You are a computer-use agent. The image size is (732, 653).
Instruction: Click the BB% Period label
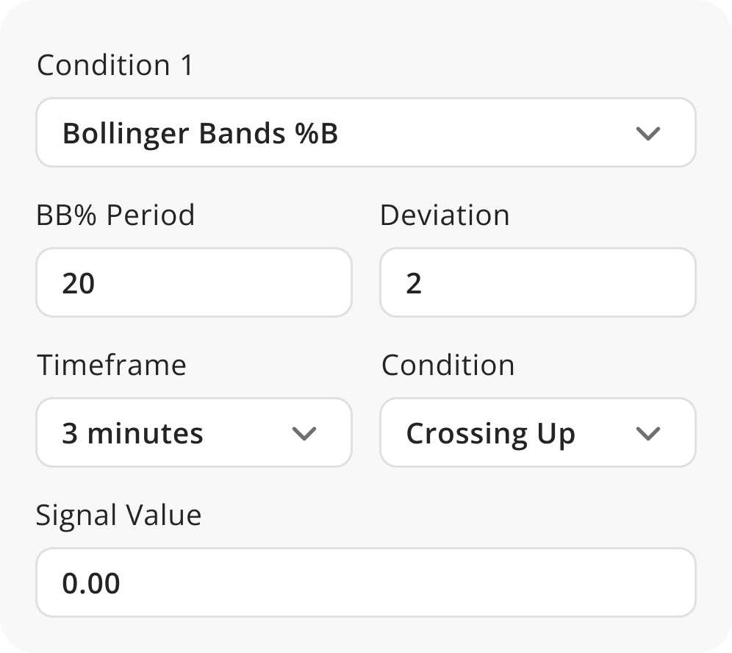[x=116, y=215]
